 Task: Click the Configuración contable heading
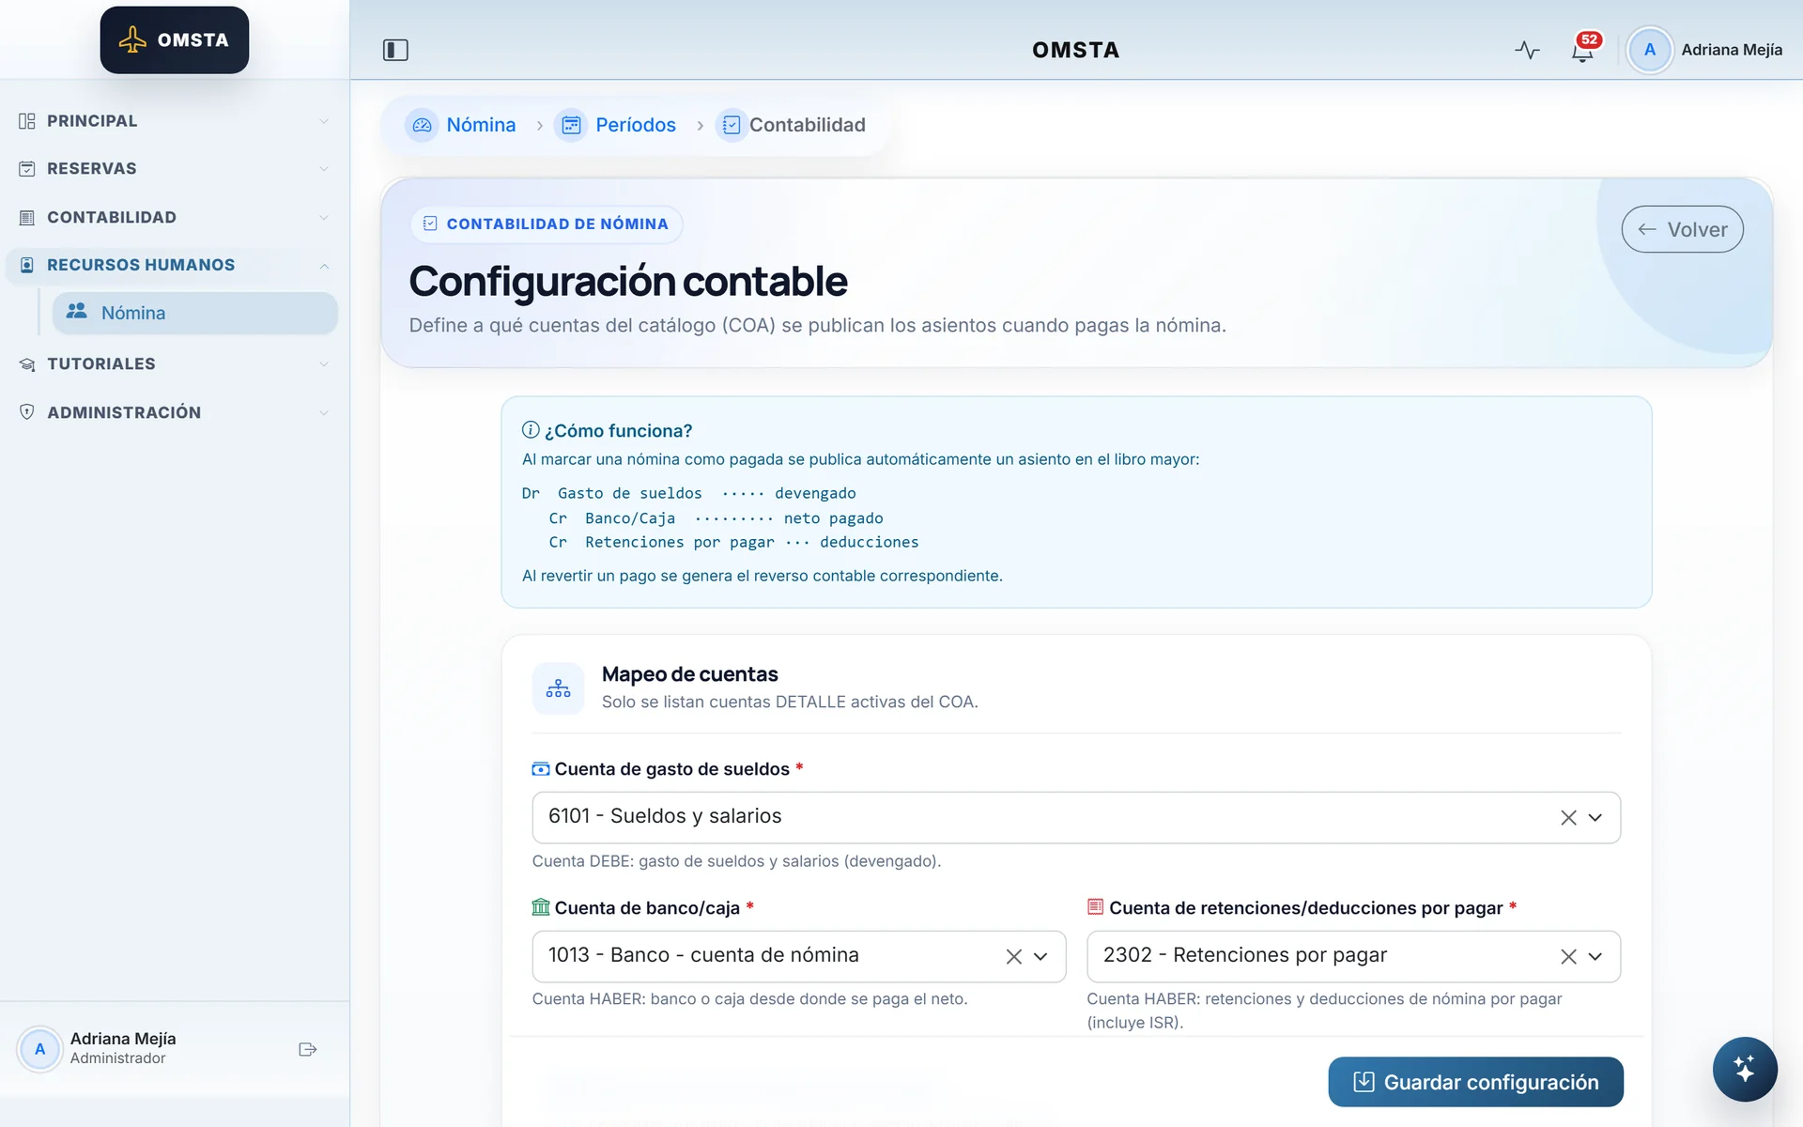click(628, 281)
